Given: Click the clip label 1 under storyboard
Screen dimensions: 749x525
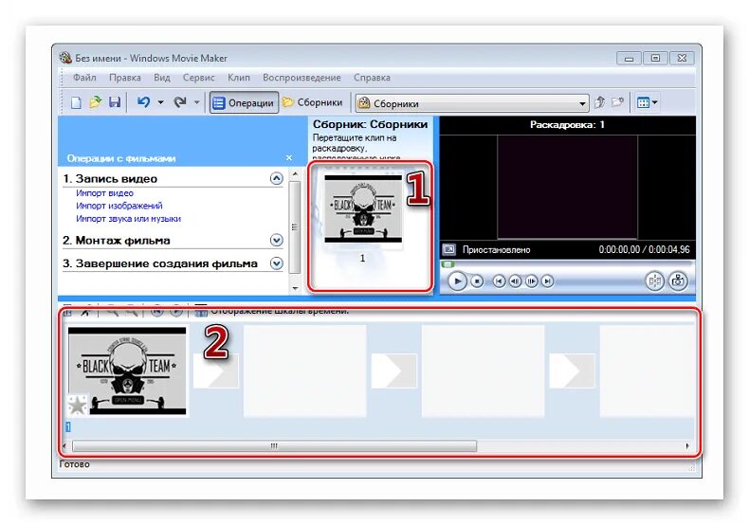Looking at the screenshot, I should [68, 426].
